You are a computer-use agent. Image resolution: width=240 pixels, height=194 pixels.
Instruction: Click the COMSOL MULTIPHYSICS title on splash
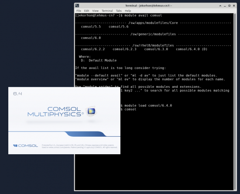coord(56,111)
